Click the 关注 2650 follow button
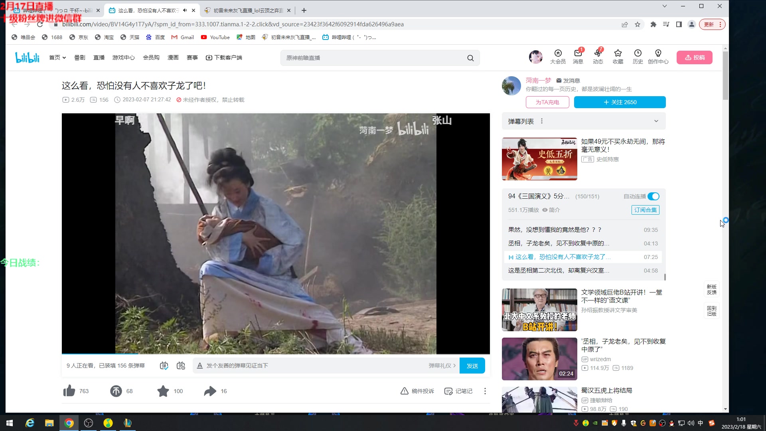 pos(620,102)
